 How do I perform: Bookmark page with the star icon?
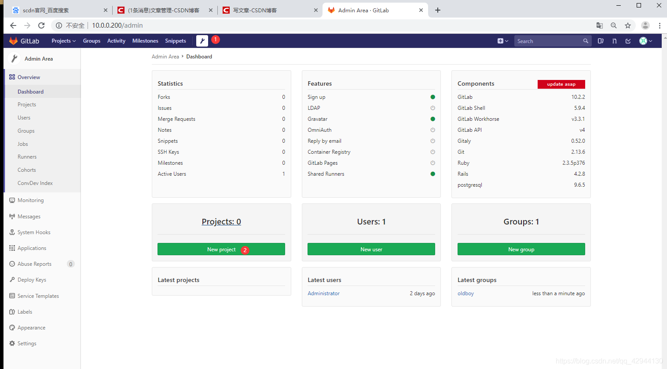(628, 25)
